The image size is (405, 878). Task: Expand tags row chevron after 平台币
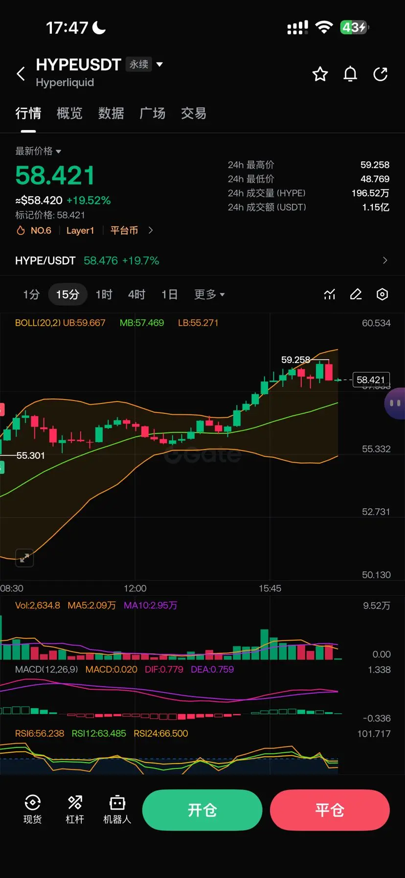(151, 230)
